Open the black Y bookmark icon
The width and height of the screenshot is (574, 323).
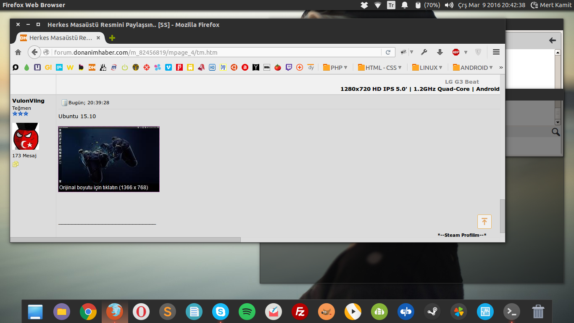[x=256, y=67]
